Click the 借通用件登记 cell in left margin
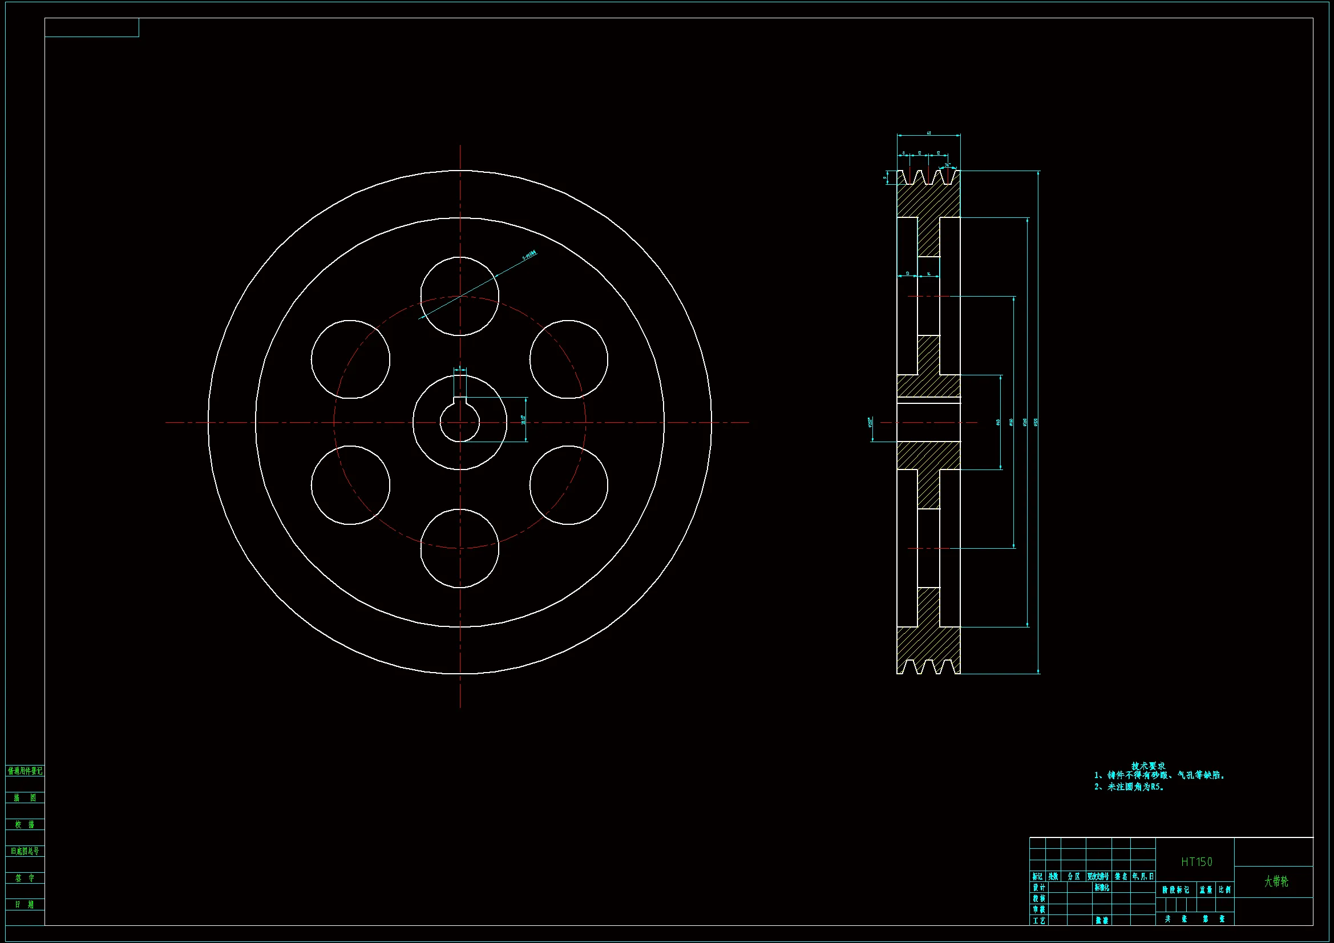Screen dimensions: 1334x943 coord(25,771)
